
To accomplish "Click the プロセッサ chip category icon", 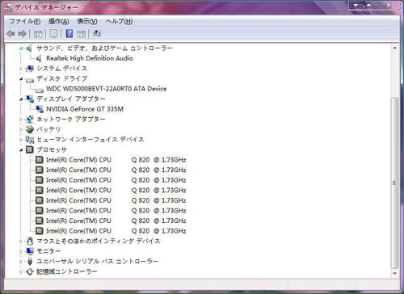I will click(30, 149).
